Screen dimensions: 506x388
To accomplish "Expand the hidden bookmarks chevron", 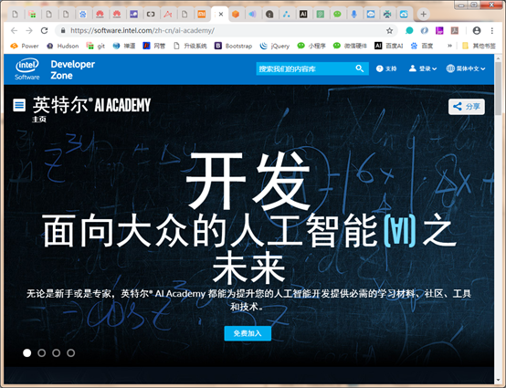I will pyautogui.click(x=449, y=47).
